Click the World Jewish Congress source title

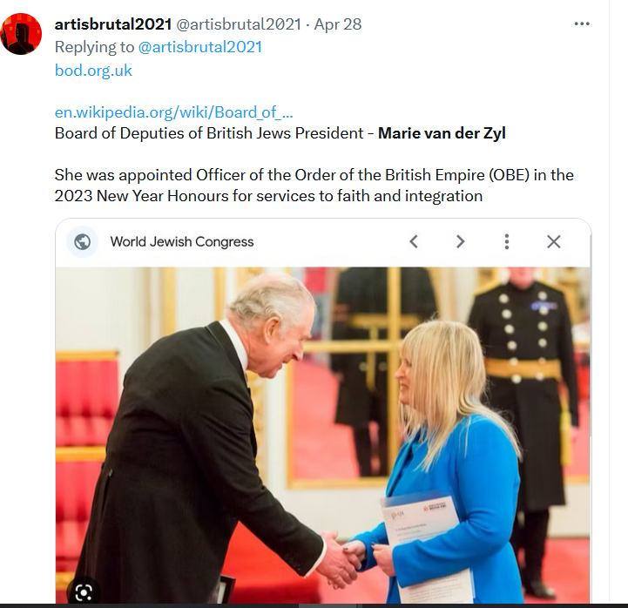point(182,242)
